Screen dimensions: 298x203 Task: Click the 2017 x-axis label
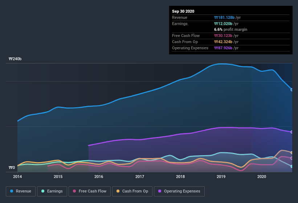coord(140,177)
